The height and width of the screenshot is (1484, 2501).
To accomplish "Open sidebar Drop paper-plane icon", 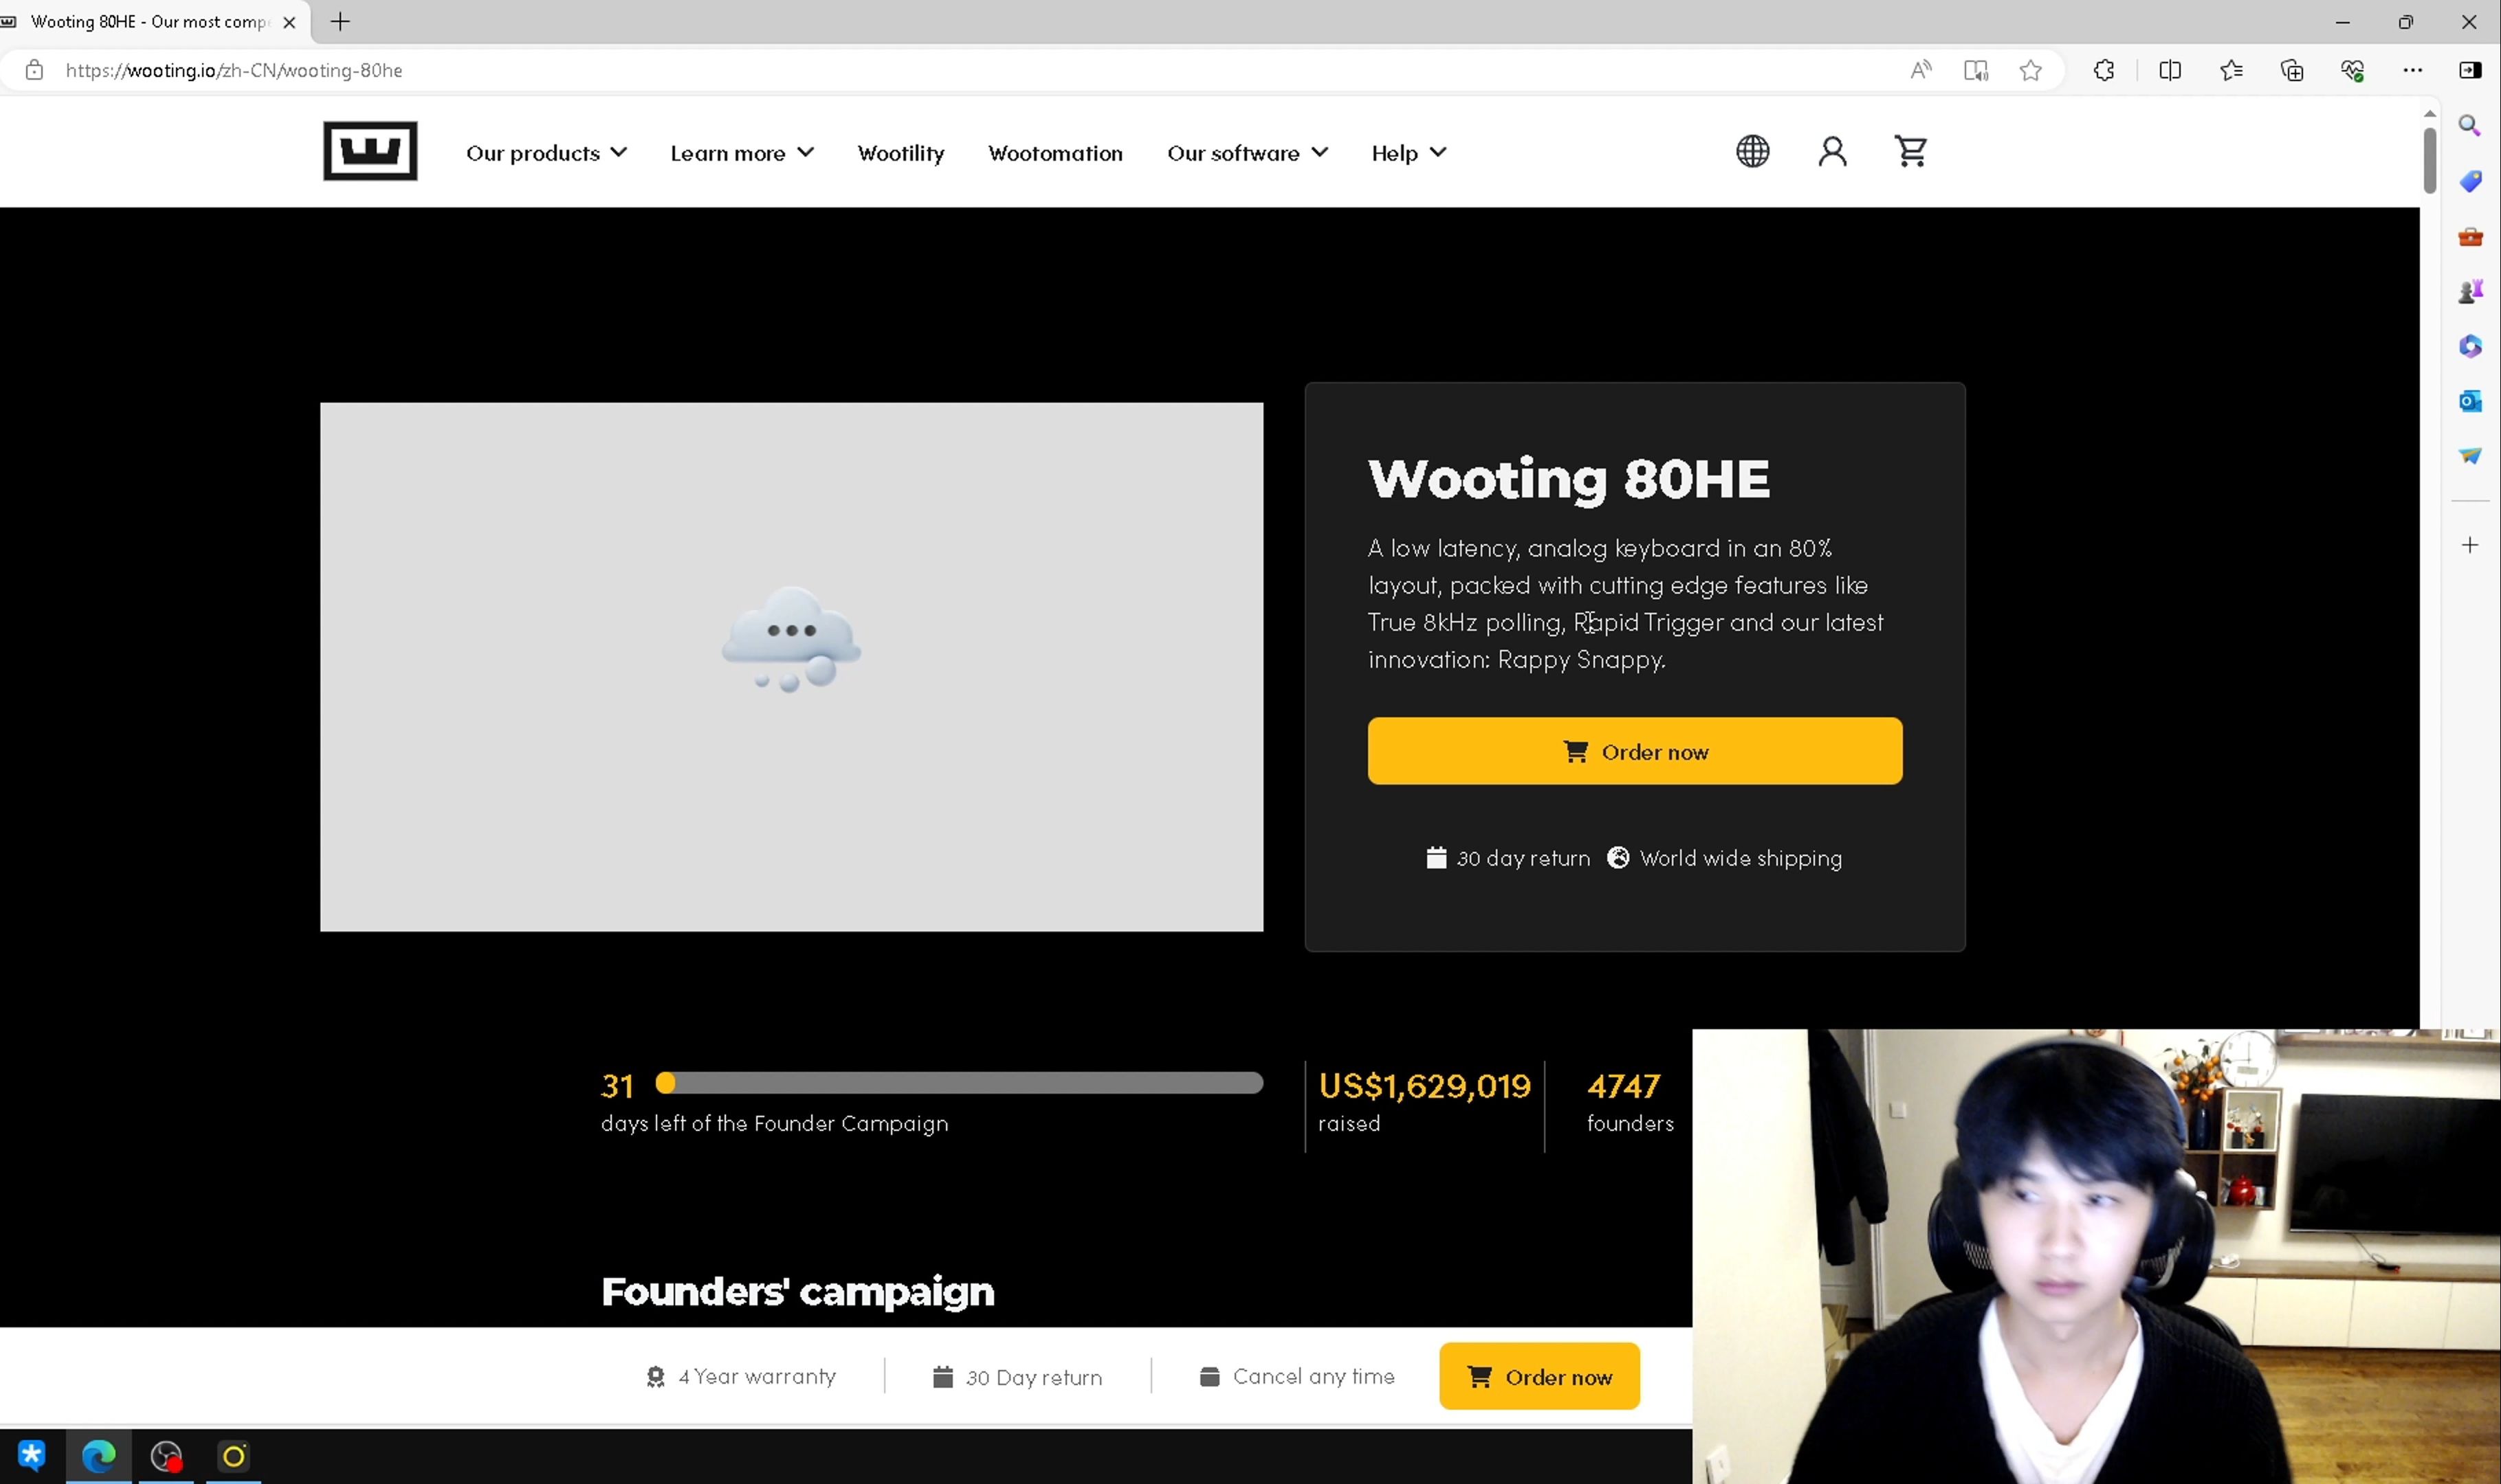I will click(2470, 456).
